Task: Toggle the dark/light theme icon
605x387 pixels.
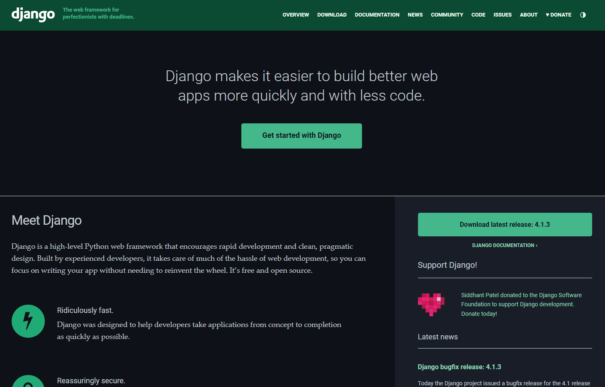Action: coord(583,14)
